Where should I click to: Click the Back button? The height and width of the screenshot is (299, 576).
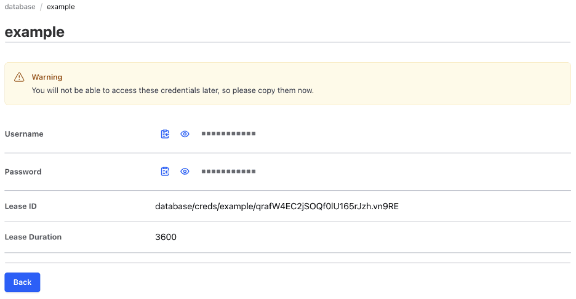coord(22,282)
